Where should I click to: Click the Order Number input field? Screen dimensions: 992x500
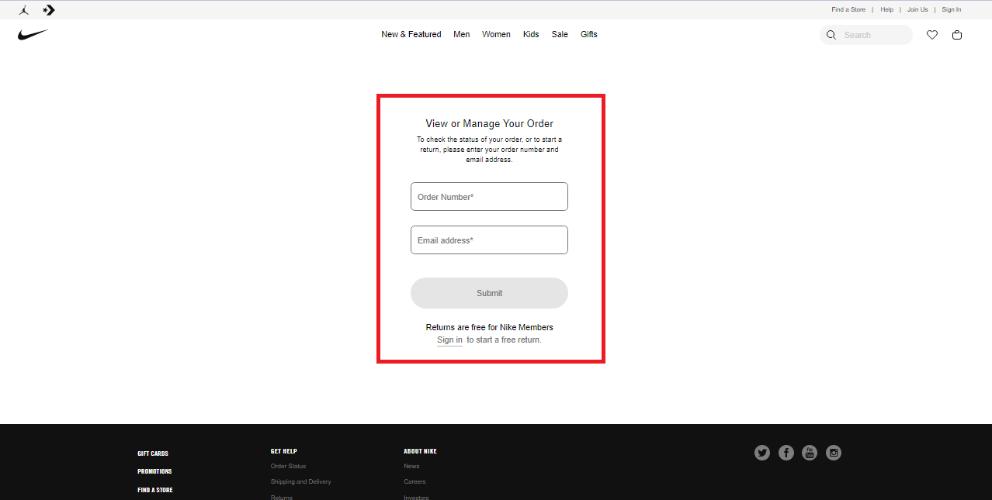pos(489,197)
